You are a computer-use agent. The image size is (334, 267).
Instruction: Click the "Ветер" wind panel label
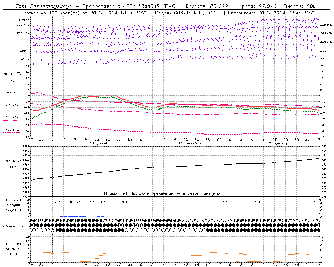click(24, 20)
